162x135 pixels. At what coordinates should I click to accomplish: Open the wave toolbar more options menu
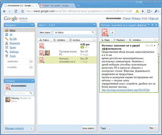click(157, 40)
